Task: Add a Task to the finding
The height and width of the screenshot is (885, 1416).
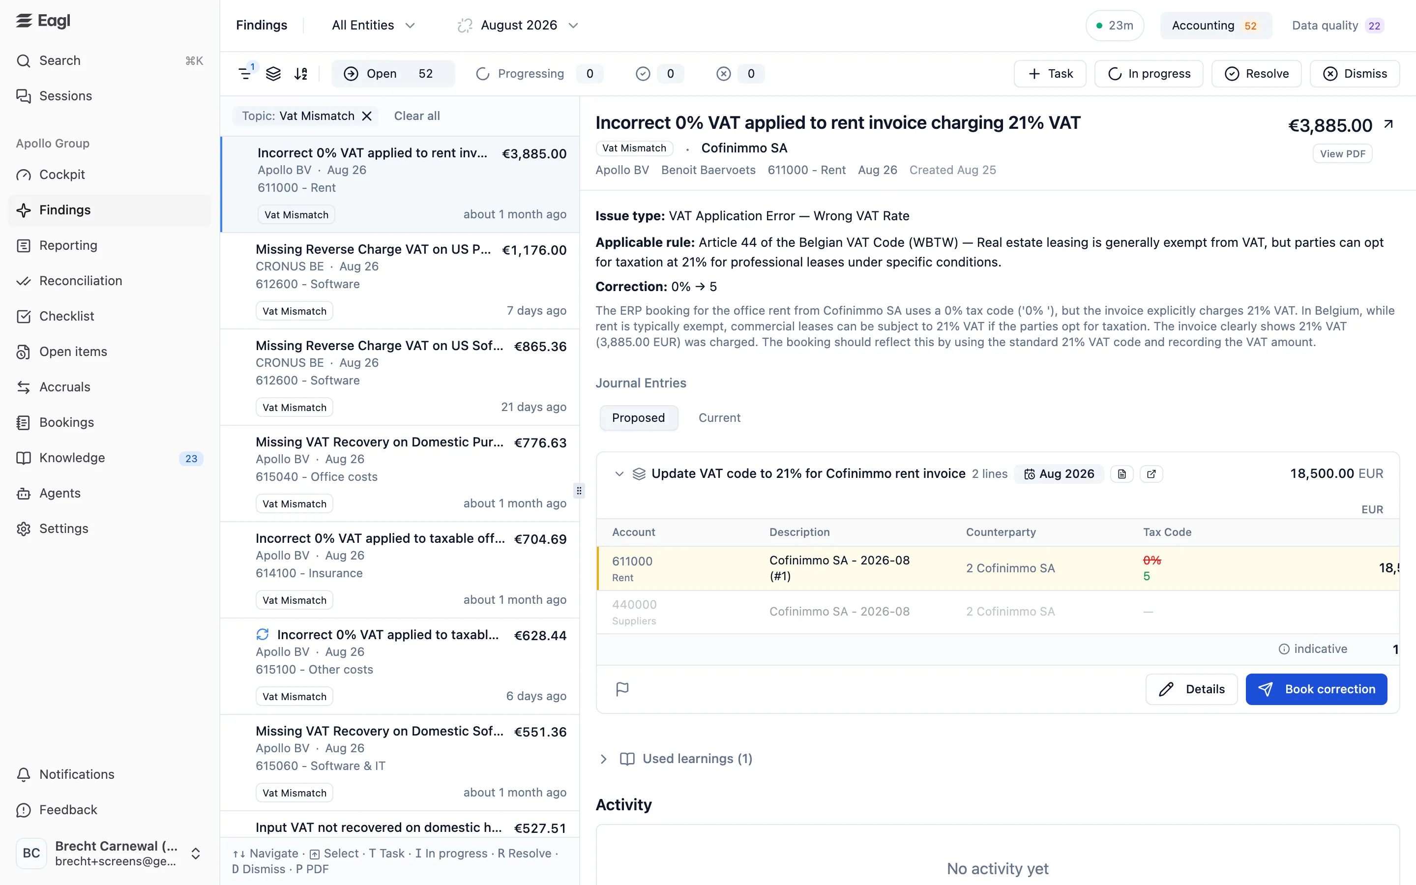Action: (1050, 74)
